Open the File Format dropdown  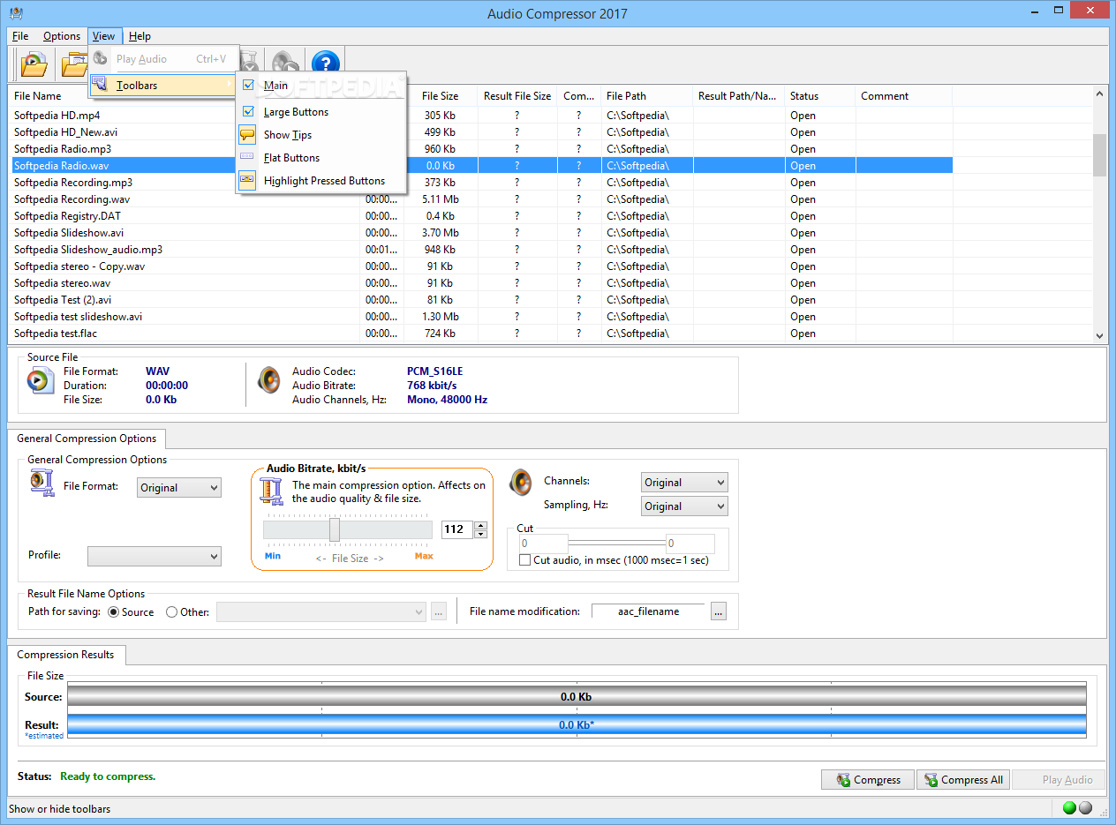179,487
